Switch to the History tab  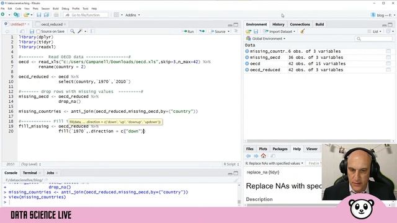[279, 25]
